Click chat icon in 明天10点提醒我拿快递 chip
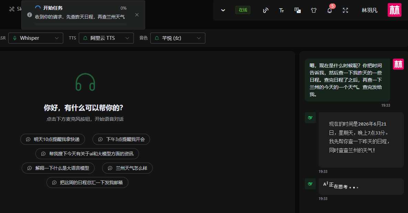 (x=28, y=139)
